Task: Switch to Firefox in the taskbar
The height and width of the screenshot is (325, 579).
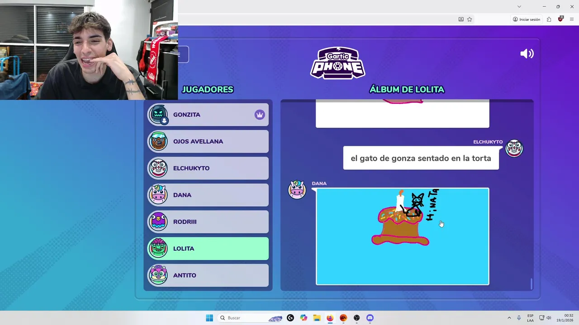Action: 330,318
